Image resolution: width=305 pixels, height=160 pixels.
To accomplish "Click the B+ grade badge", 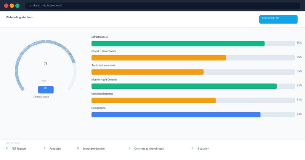I will (46, 90).
